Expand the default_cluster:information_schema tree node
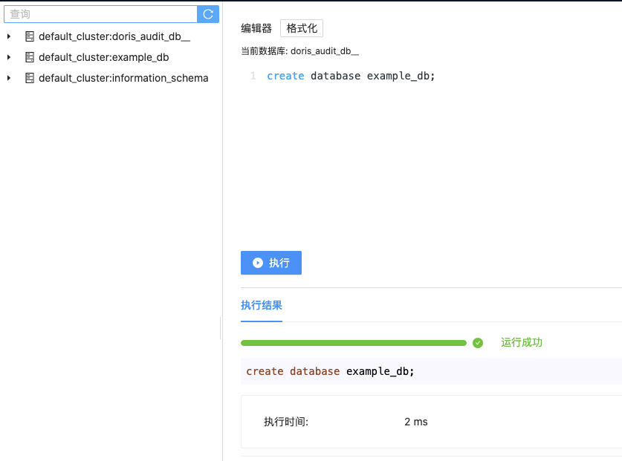 point(9,78)
